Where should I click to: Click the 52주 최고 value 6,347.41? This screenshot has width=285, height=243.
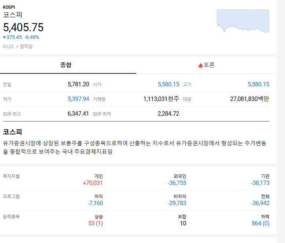click(x=78, y=114)
